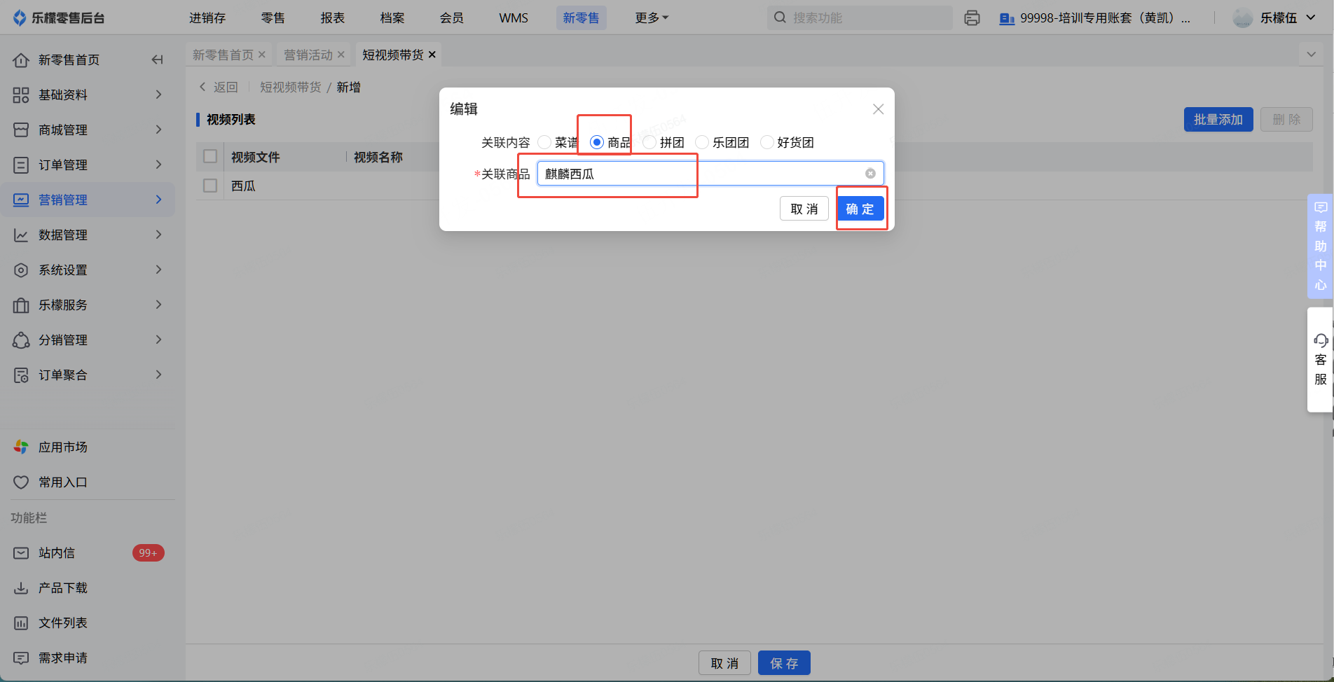Switch to the 营销活动 tab
This screenshot has width=1334, height=682.
(308, 55)
